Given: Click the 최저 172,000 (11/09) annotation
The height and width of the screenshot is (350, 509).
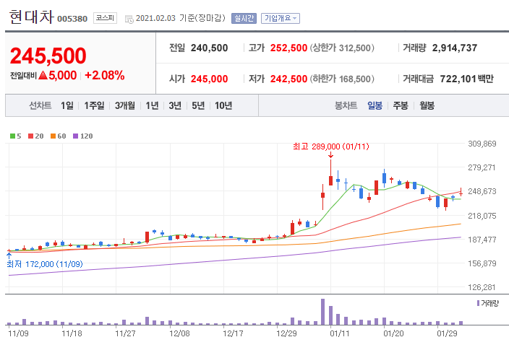Looking at the screenshot, I should pyautogui.click(x=45, y=264).
